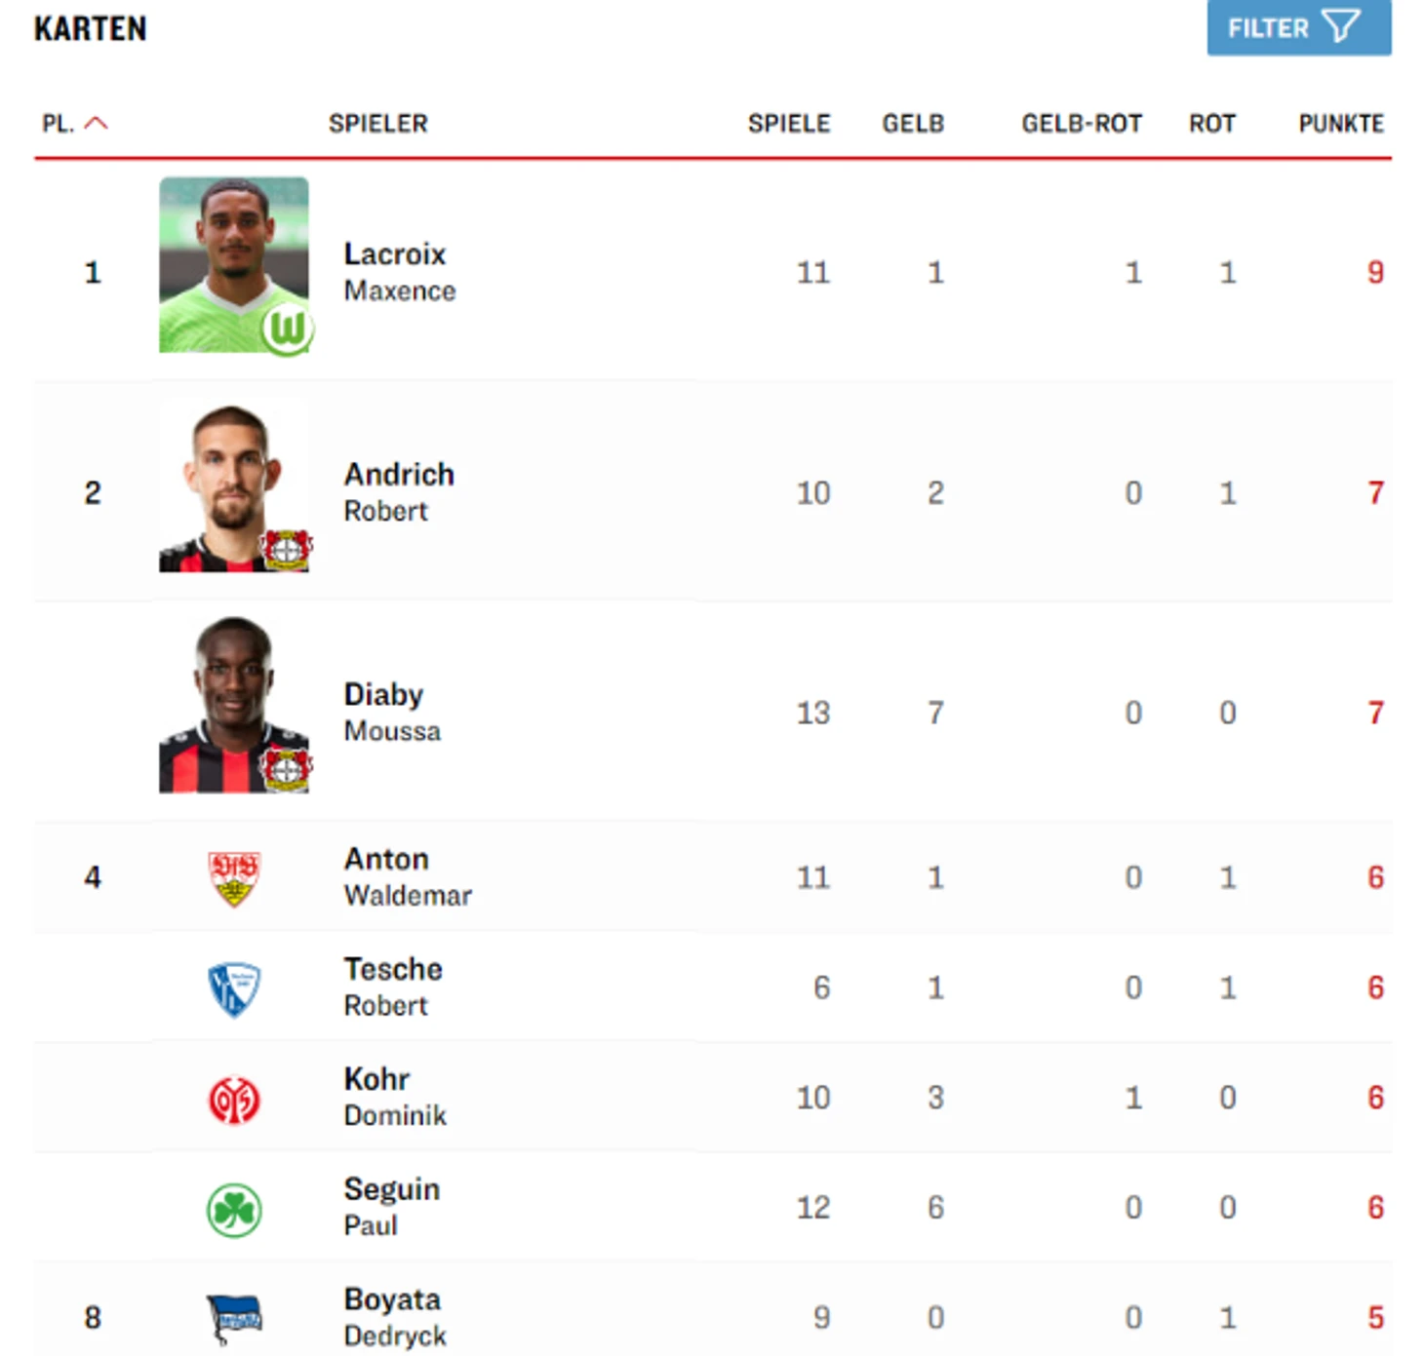This screenshot has width=1424, height=1356.
Task: Open the FILTER button
Action: point(1298,27)
